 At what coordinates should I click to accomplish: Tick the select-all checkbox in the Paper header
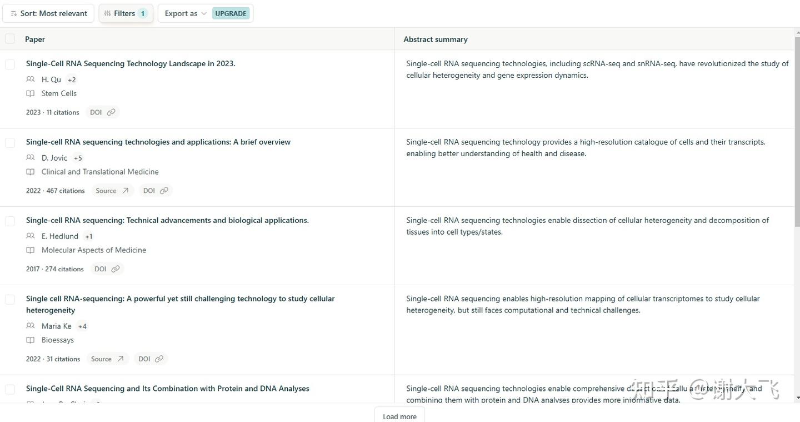point(10,39)
